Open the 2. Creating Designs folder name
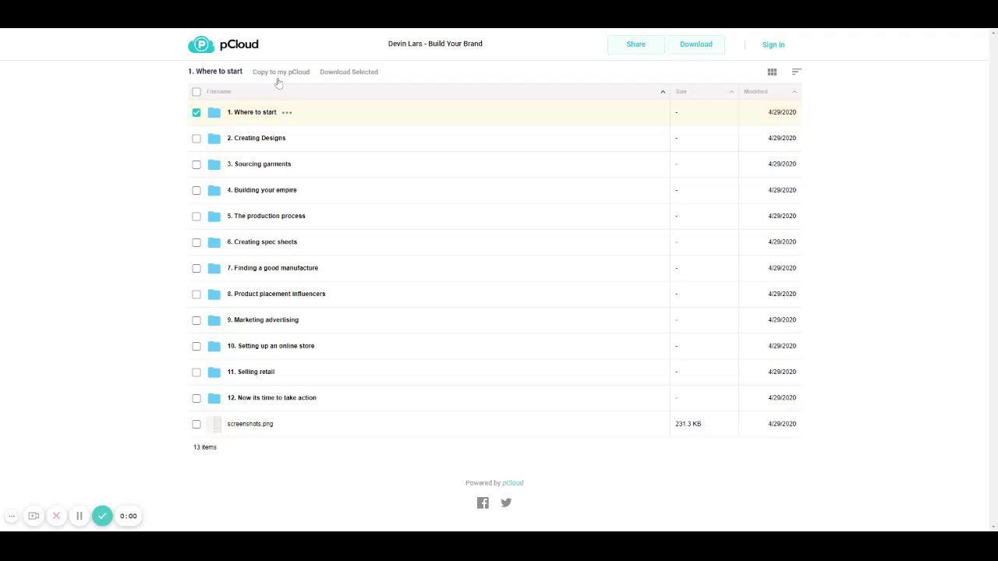998x561 pixels. click(x=257, y=138)
